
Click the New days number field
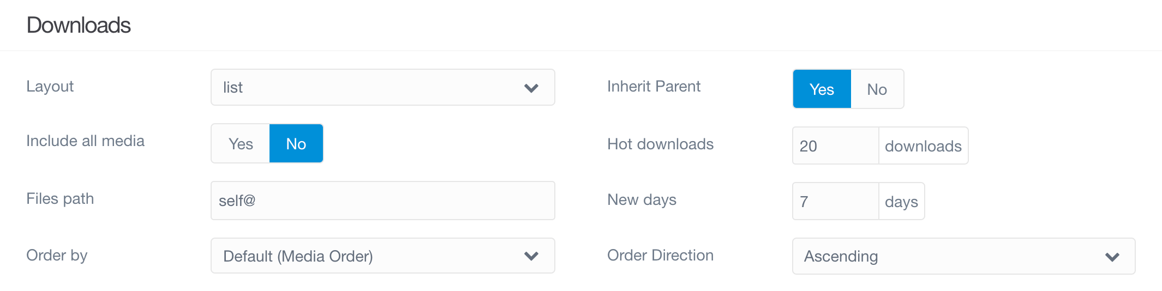coord(835,201)
